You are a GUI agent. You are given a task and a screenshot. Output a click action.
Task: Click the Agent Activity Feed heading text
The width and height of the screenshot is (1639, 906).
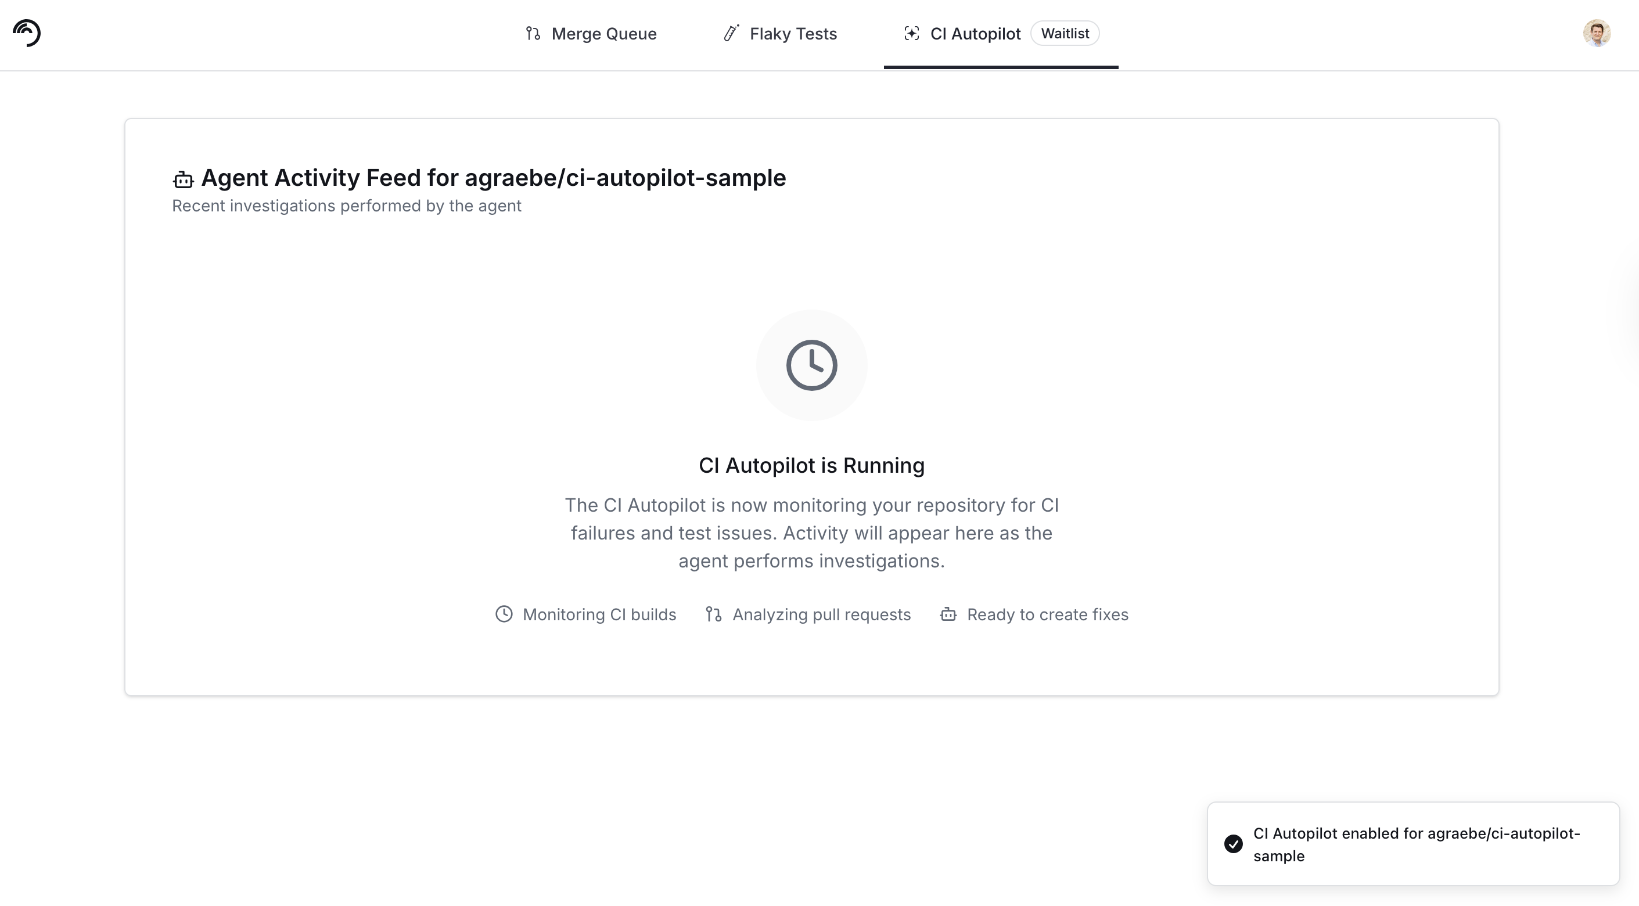click(x=493, y=178)
